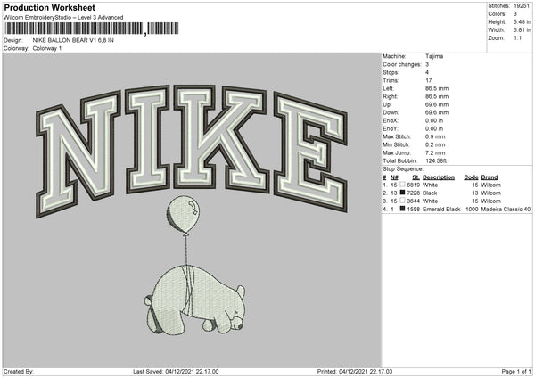Click the code '1000' in stop row 4
Image resolution: width=535 pixels, height=378 pixels.
pyautogui.click(x=472, y=209)
